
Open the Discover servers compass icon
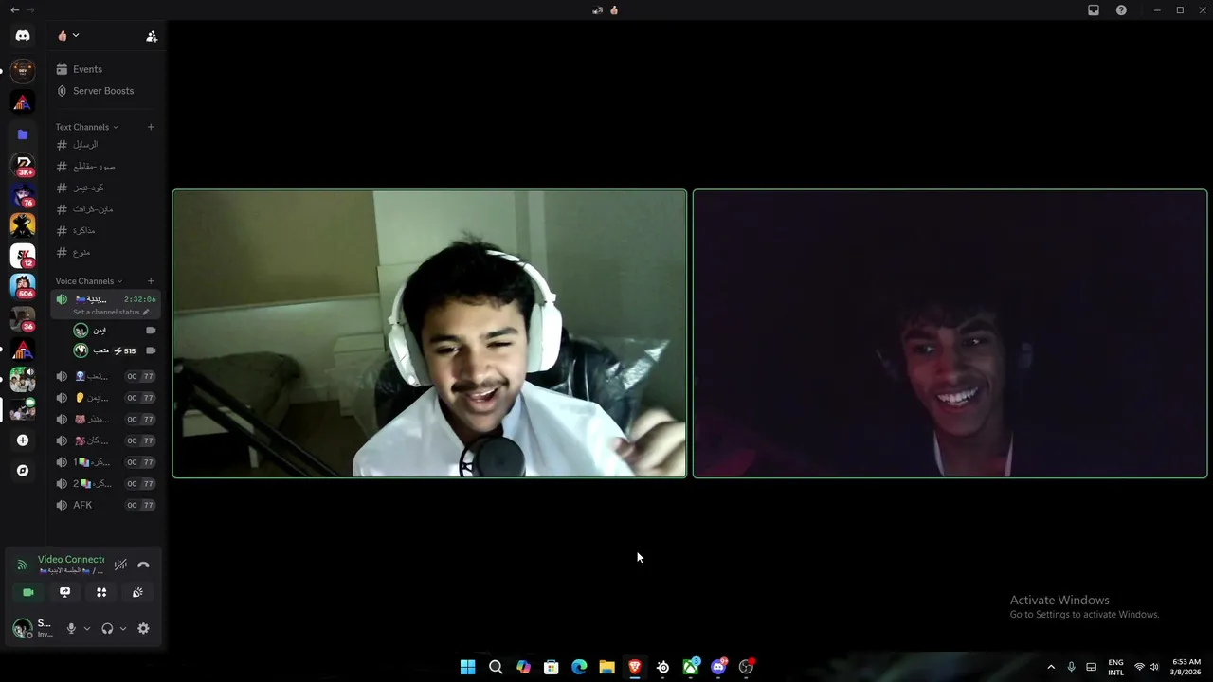tap(23, 471)
